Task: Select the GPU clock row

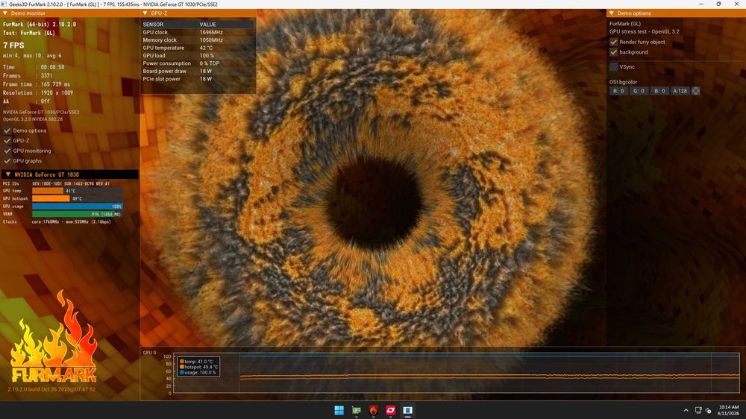Action: tap(198, 32)
